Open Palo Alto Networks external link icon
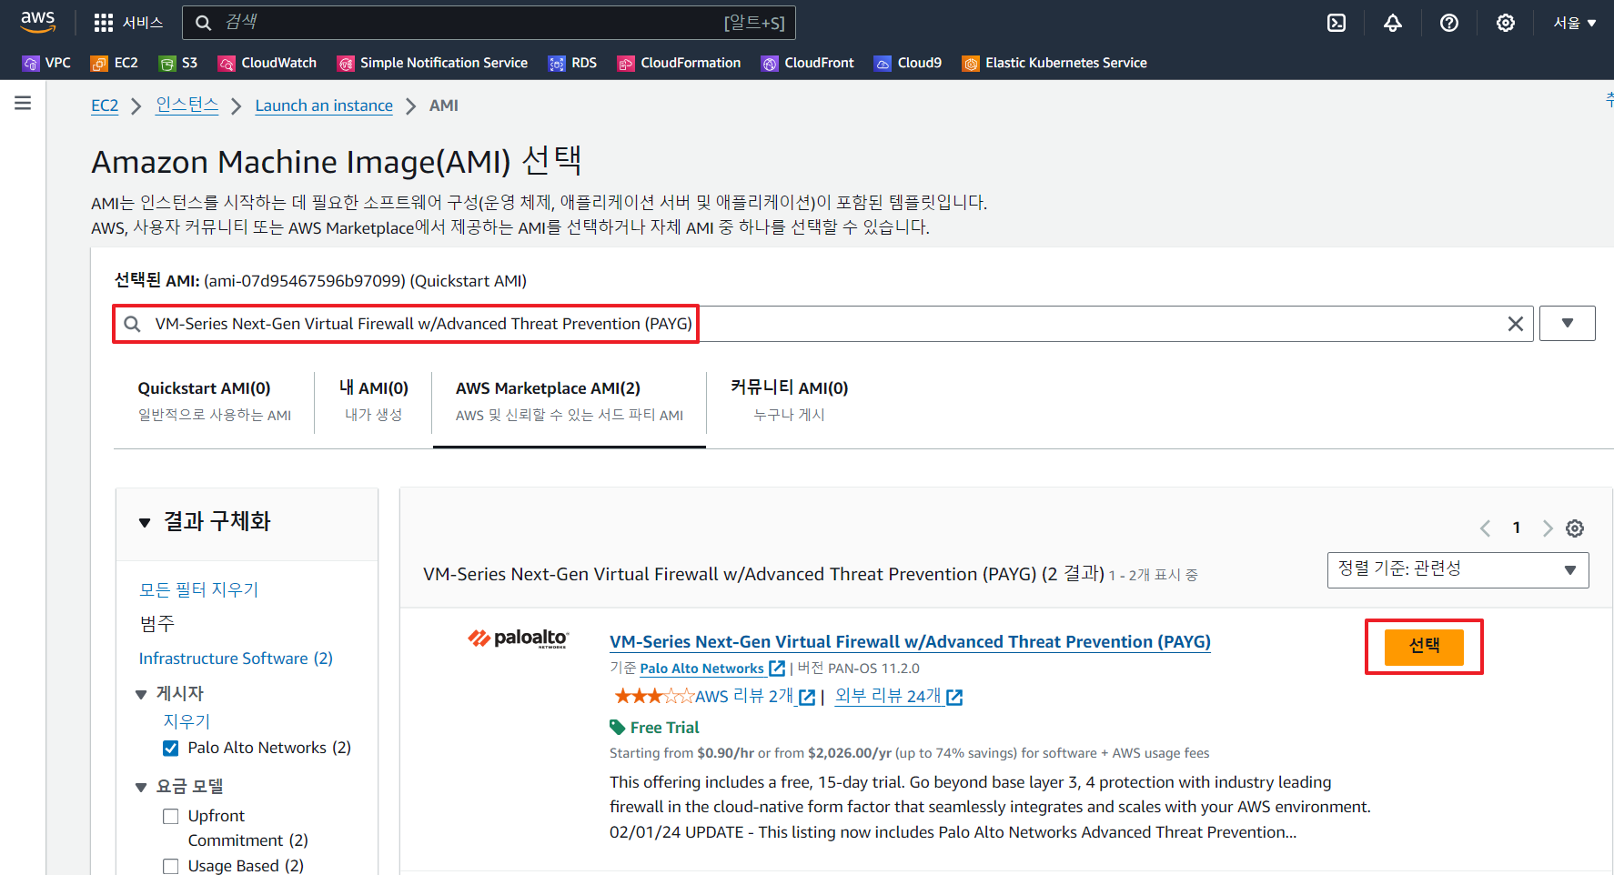This screenshot has height=875, width=1614. pos(777,669)
